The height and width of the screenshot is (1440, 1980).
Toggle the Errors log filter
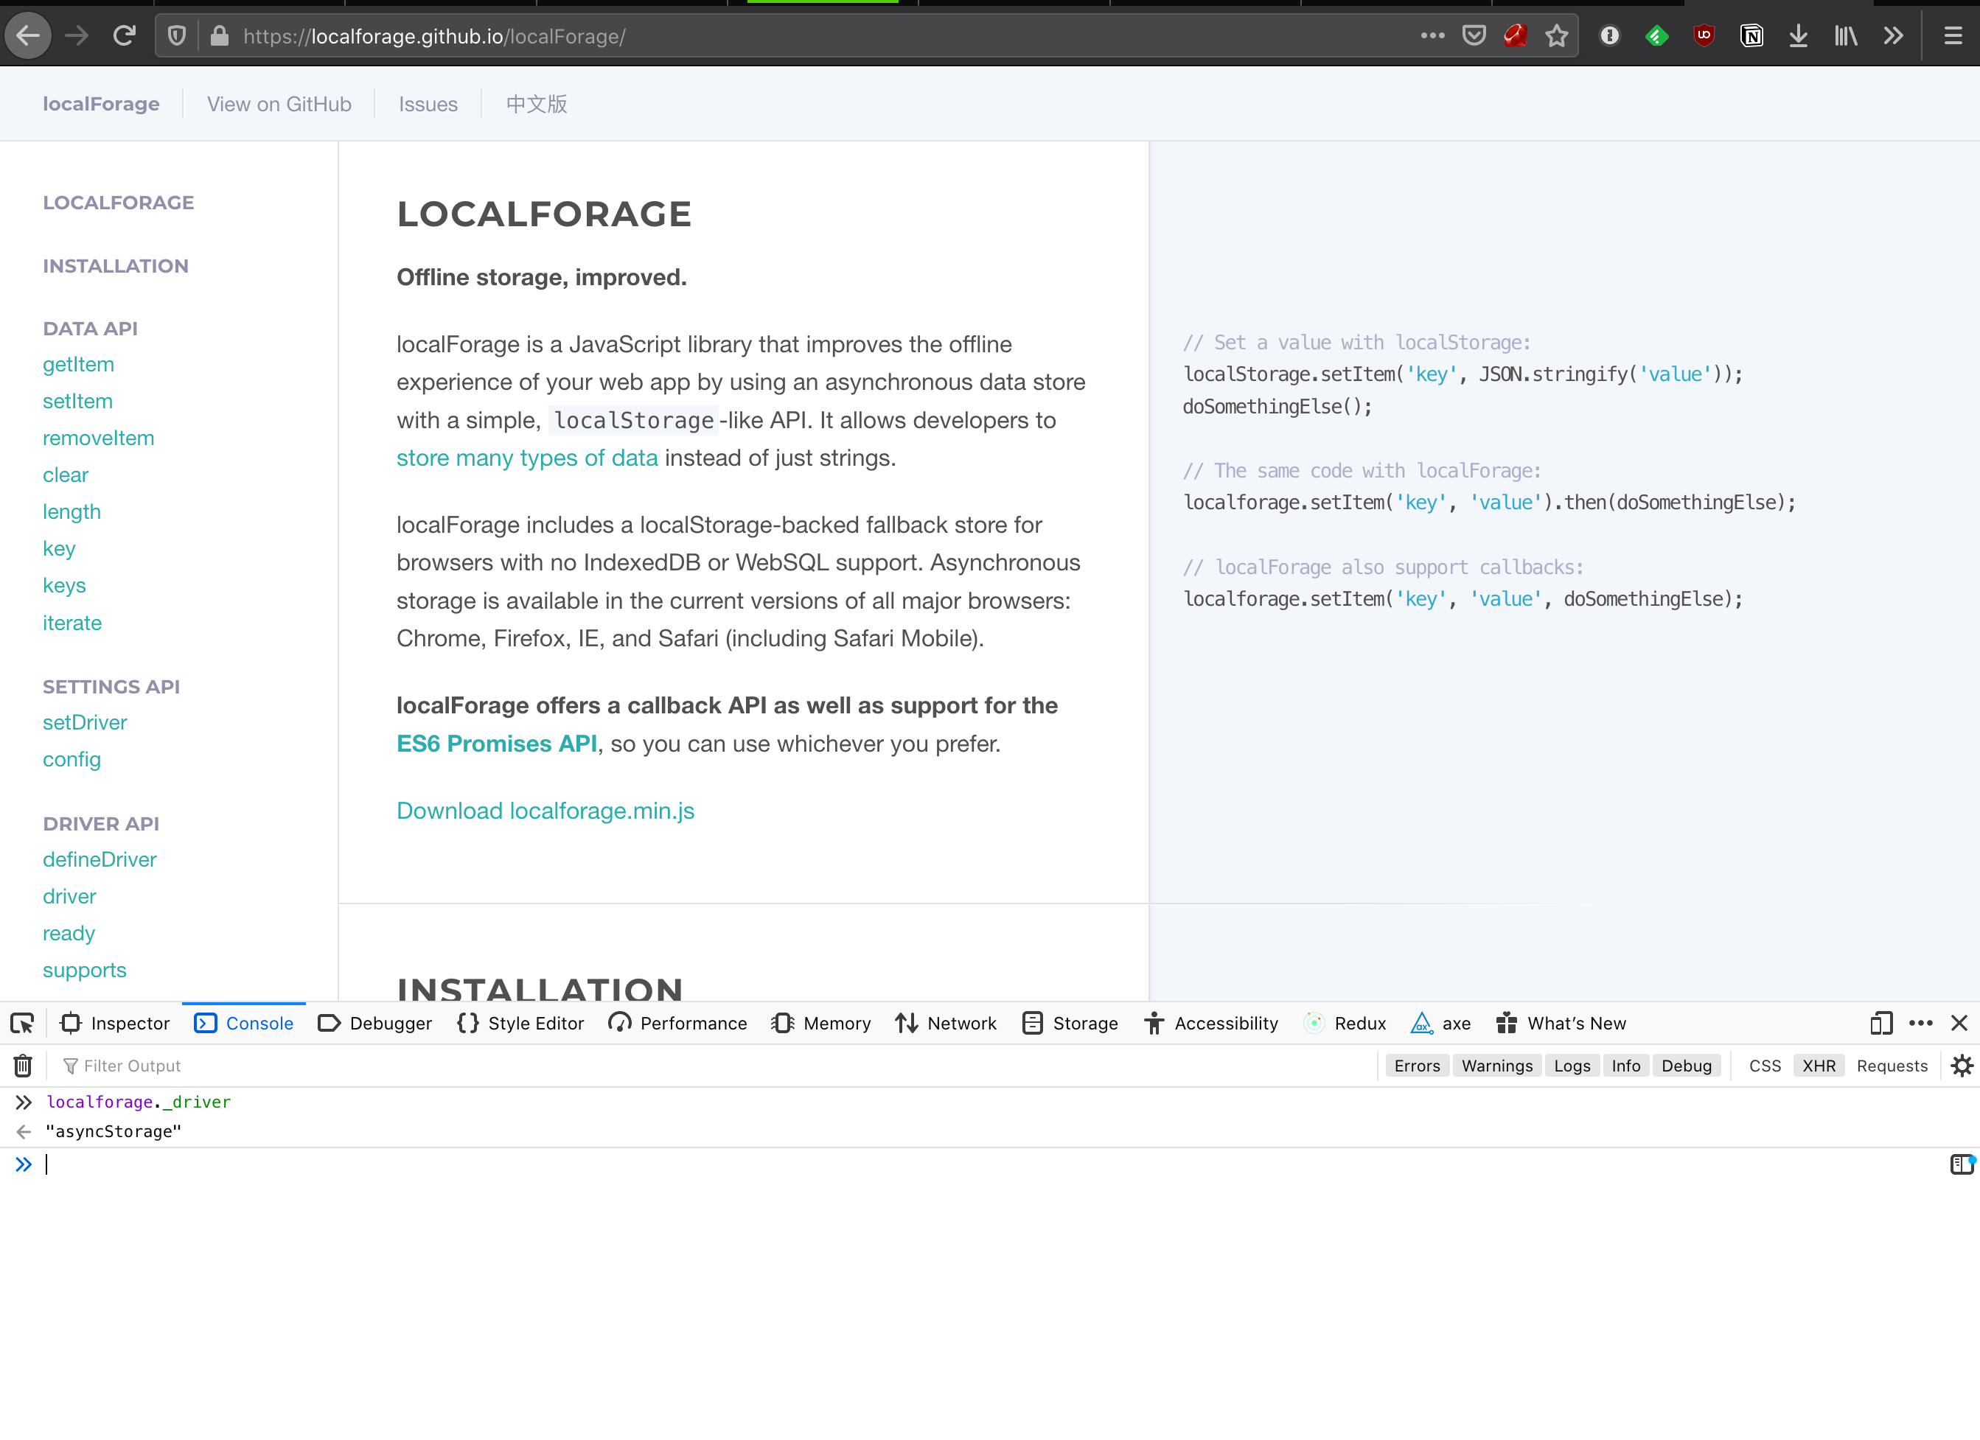pos(1416,1066)
